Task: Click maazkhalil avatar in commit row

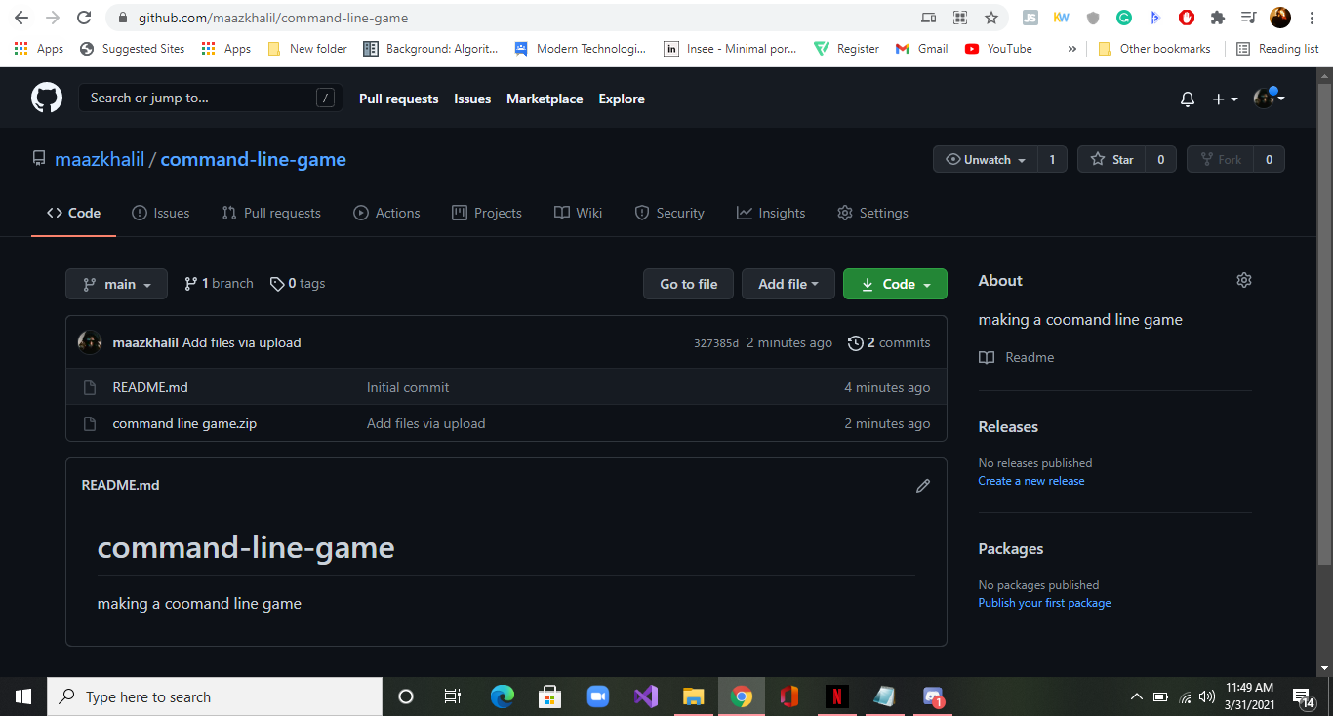Action: pos(91,342)
